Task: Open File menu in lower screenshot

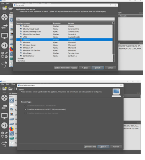Action: [x=3, y=84]
